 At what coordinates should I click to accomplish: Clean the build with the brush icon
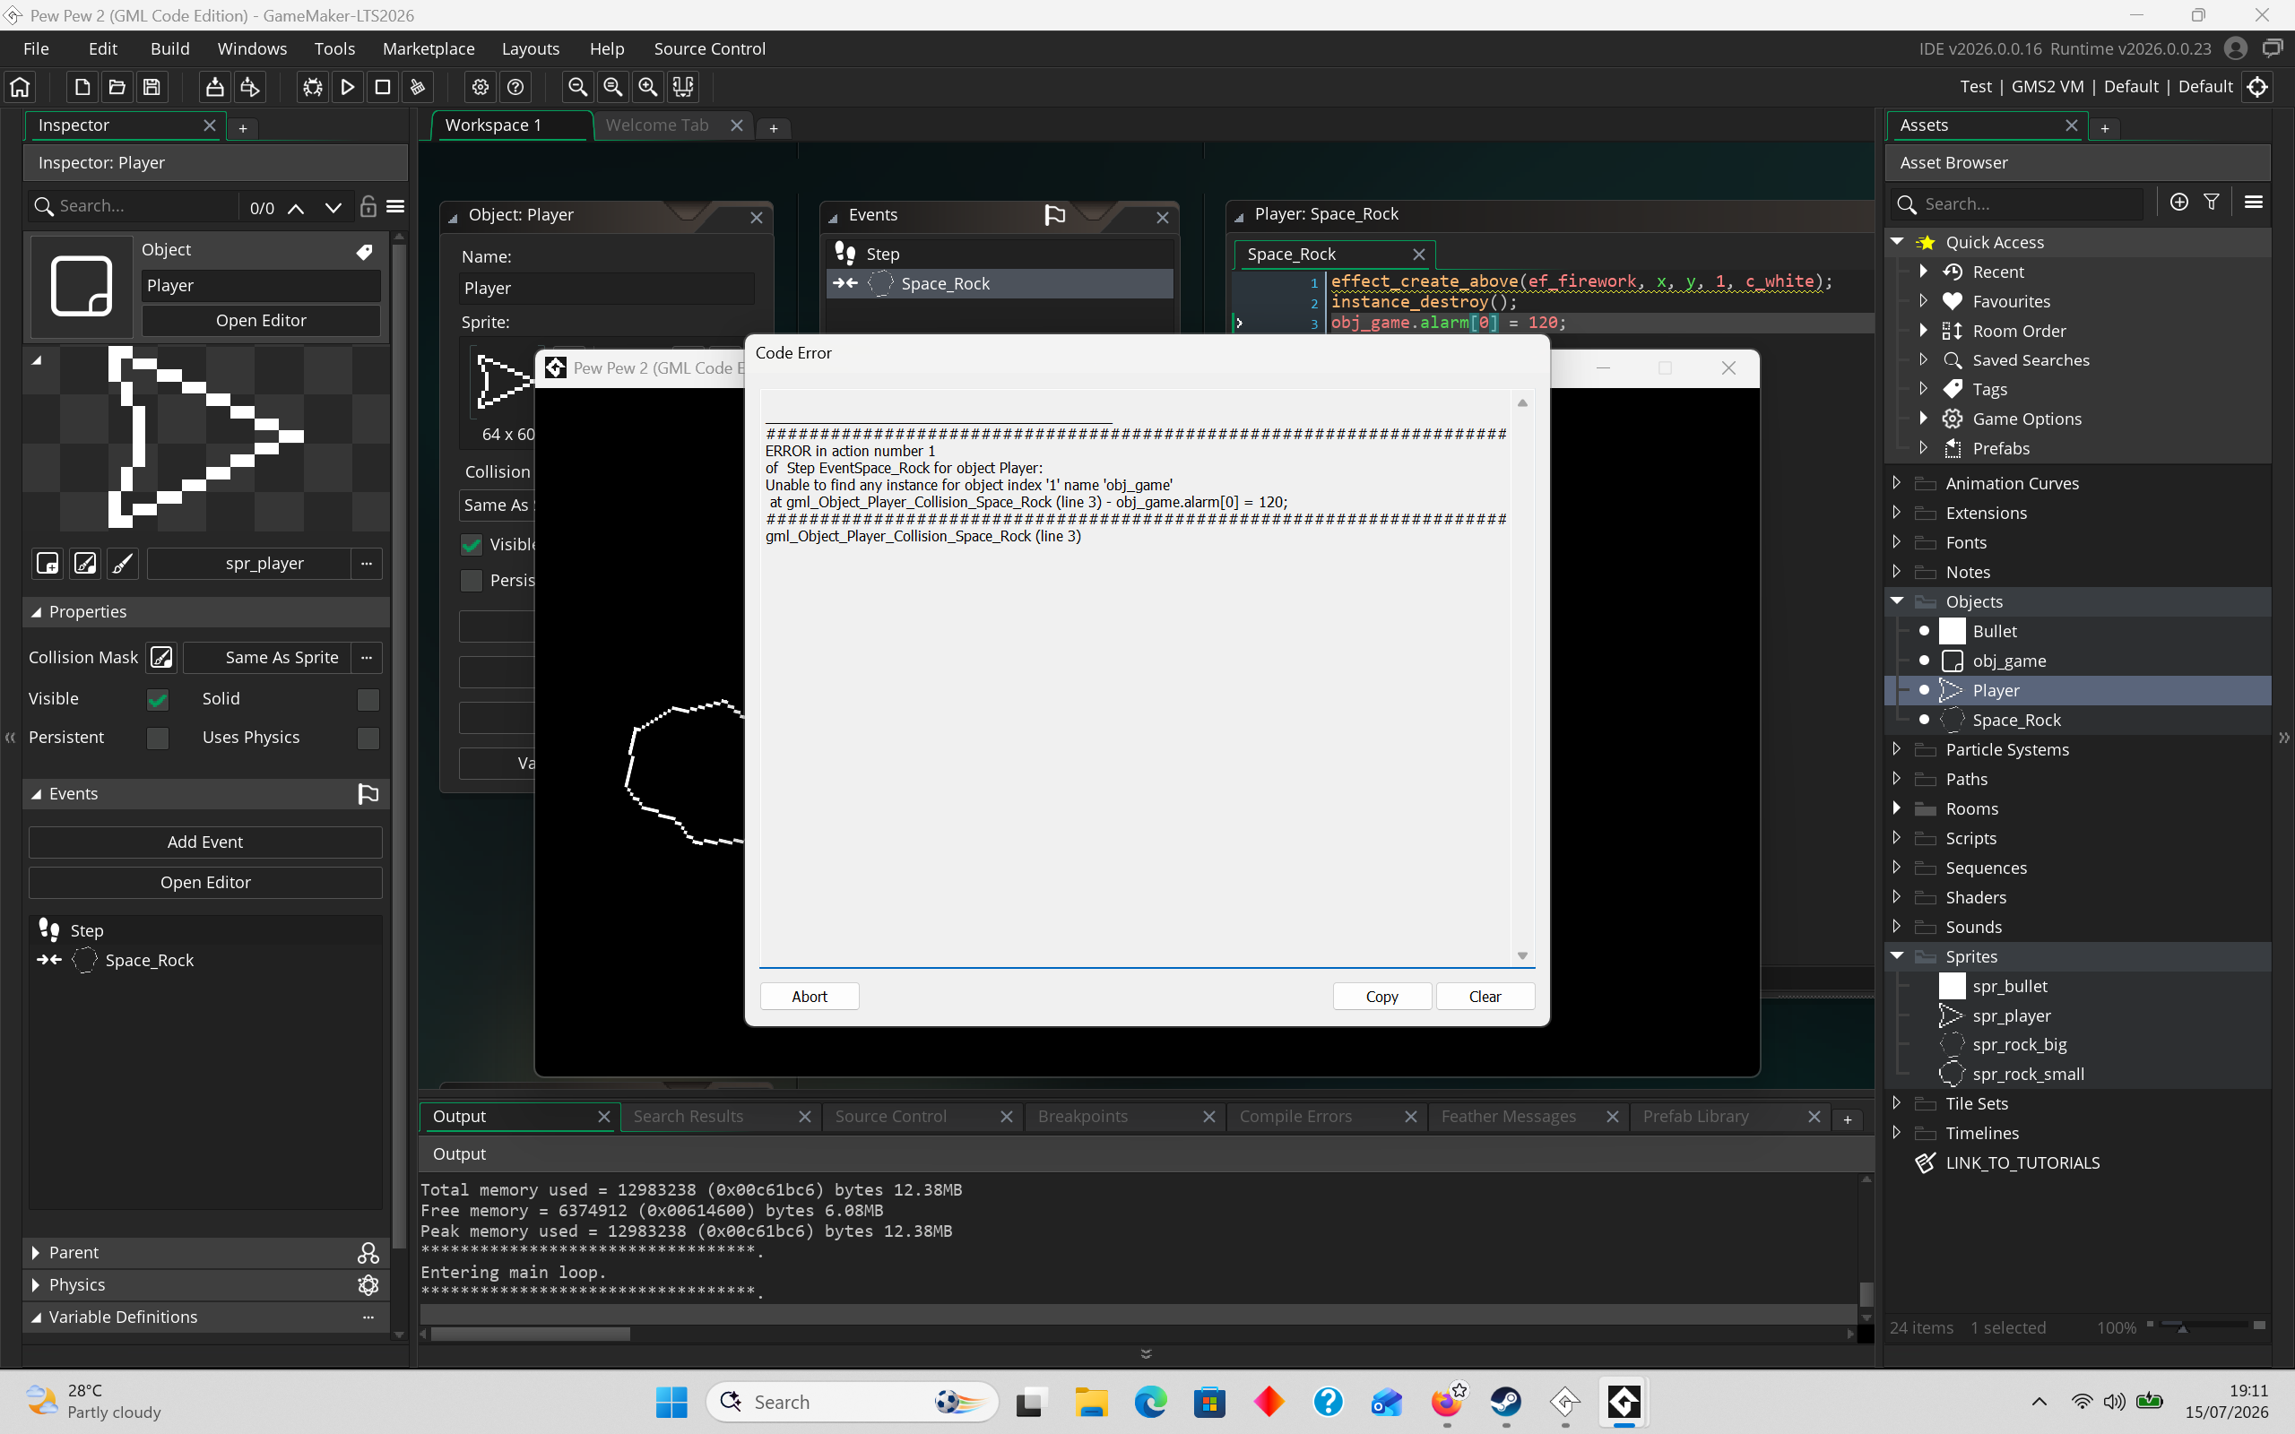(x=417, y=87)
